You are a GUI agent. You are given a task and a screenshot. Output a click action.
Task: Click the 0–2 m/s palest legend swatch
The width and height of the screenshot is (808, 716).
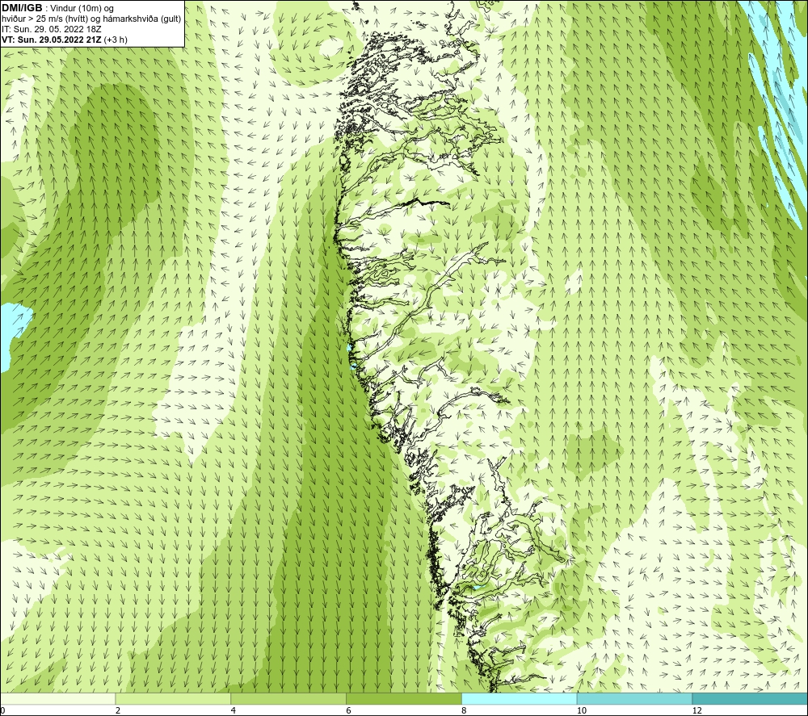tap(57, 698)
